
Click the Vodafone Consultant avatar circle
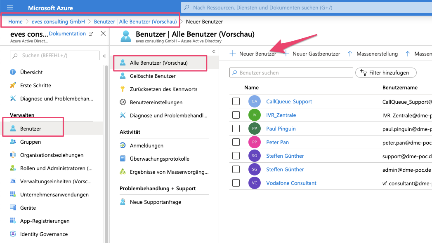click(255, 183)
